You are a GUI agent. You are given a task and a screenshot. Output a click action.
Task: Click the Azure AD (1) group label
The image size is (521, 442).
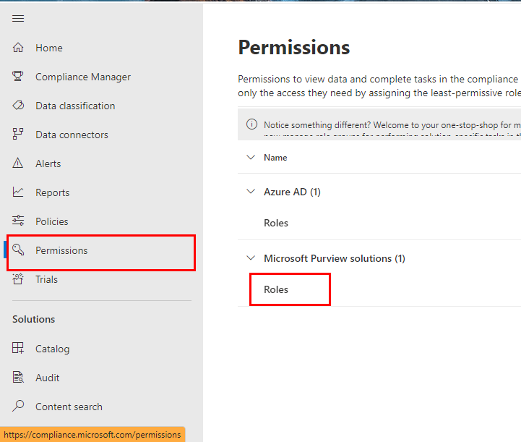292,192
